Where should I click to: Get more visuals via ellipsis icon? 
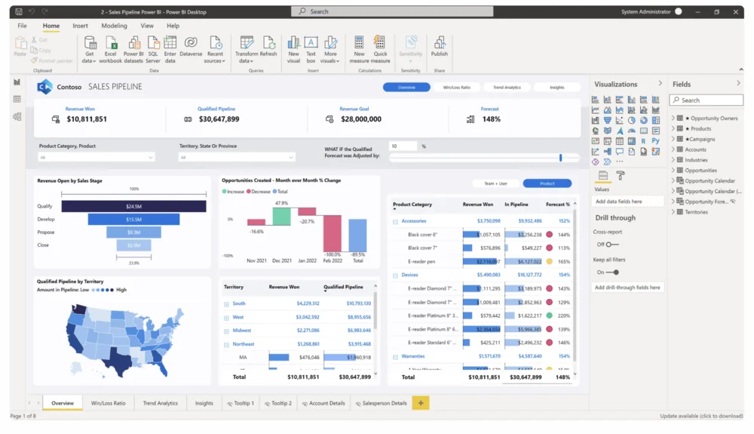[619, 162]
